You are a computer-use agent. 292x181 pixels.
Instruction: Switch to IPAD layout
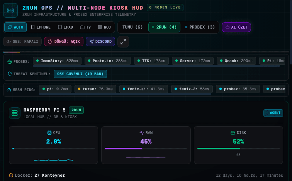[65, 27]
